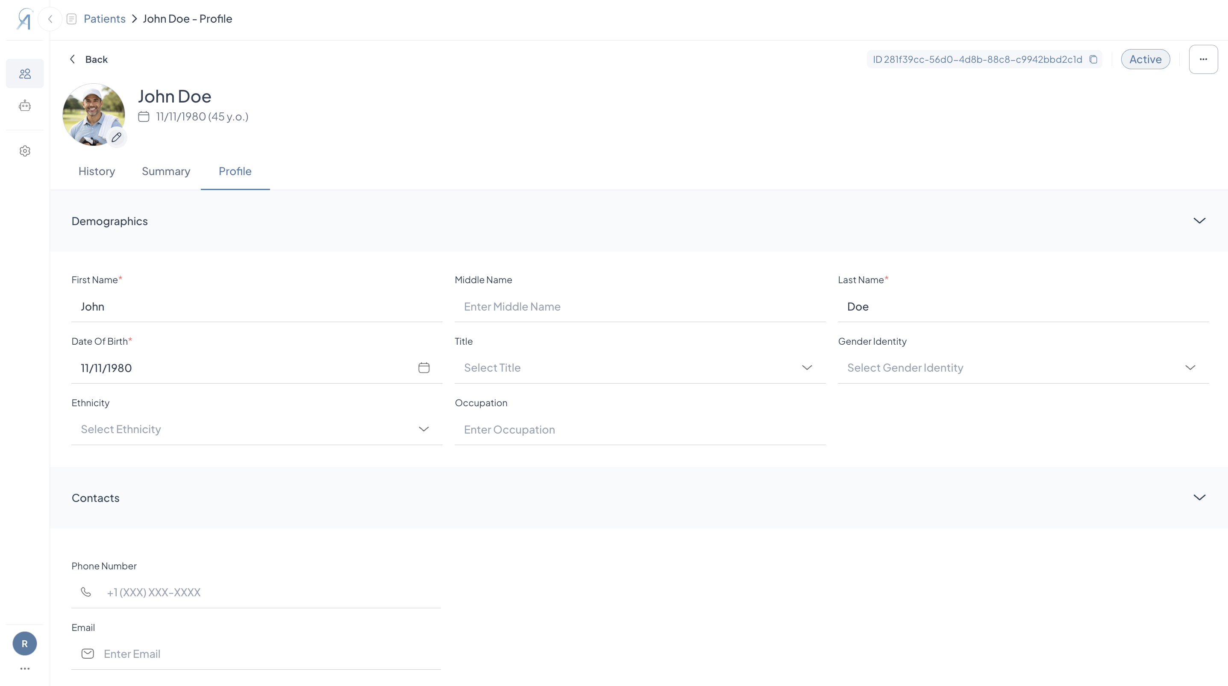Open bottom sidebar ellipsis menu
The width and height of the screenshot is (1228, 686).
point(25,668)
